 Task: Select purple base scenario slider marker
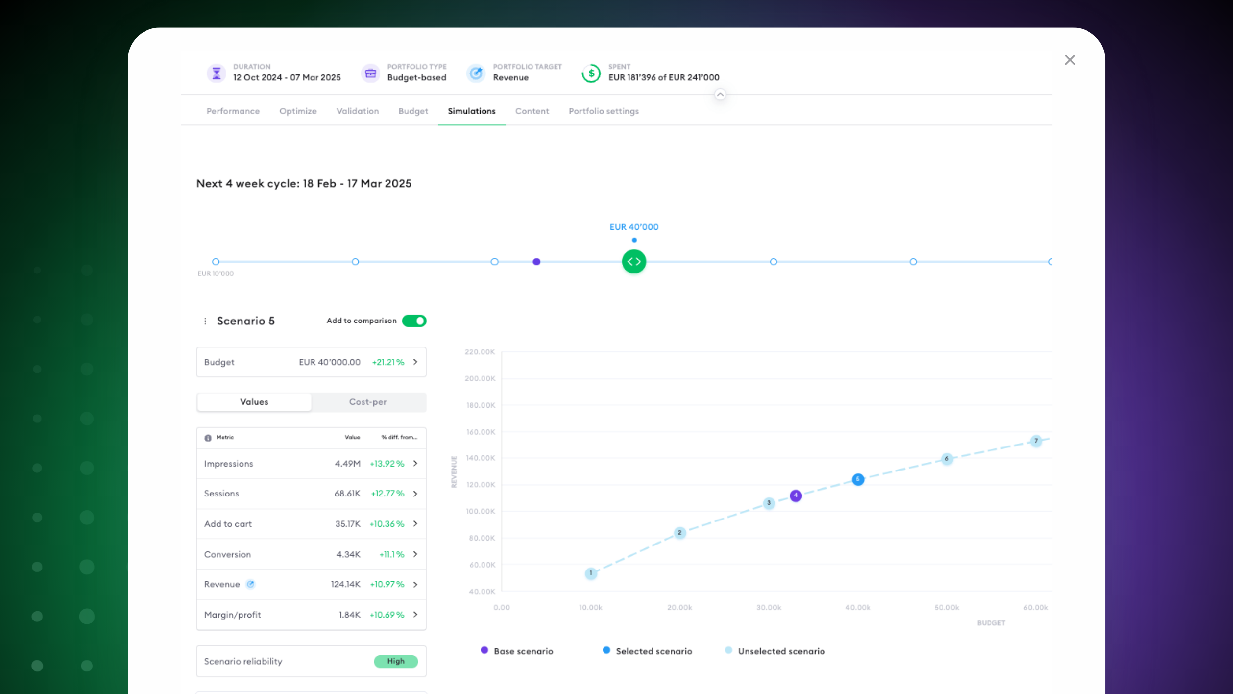coord(536,262)
